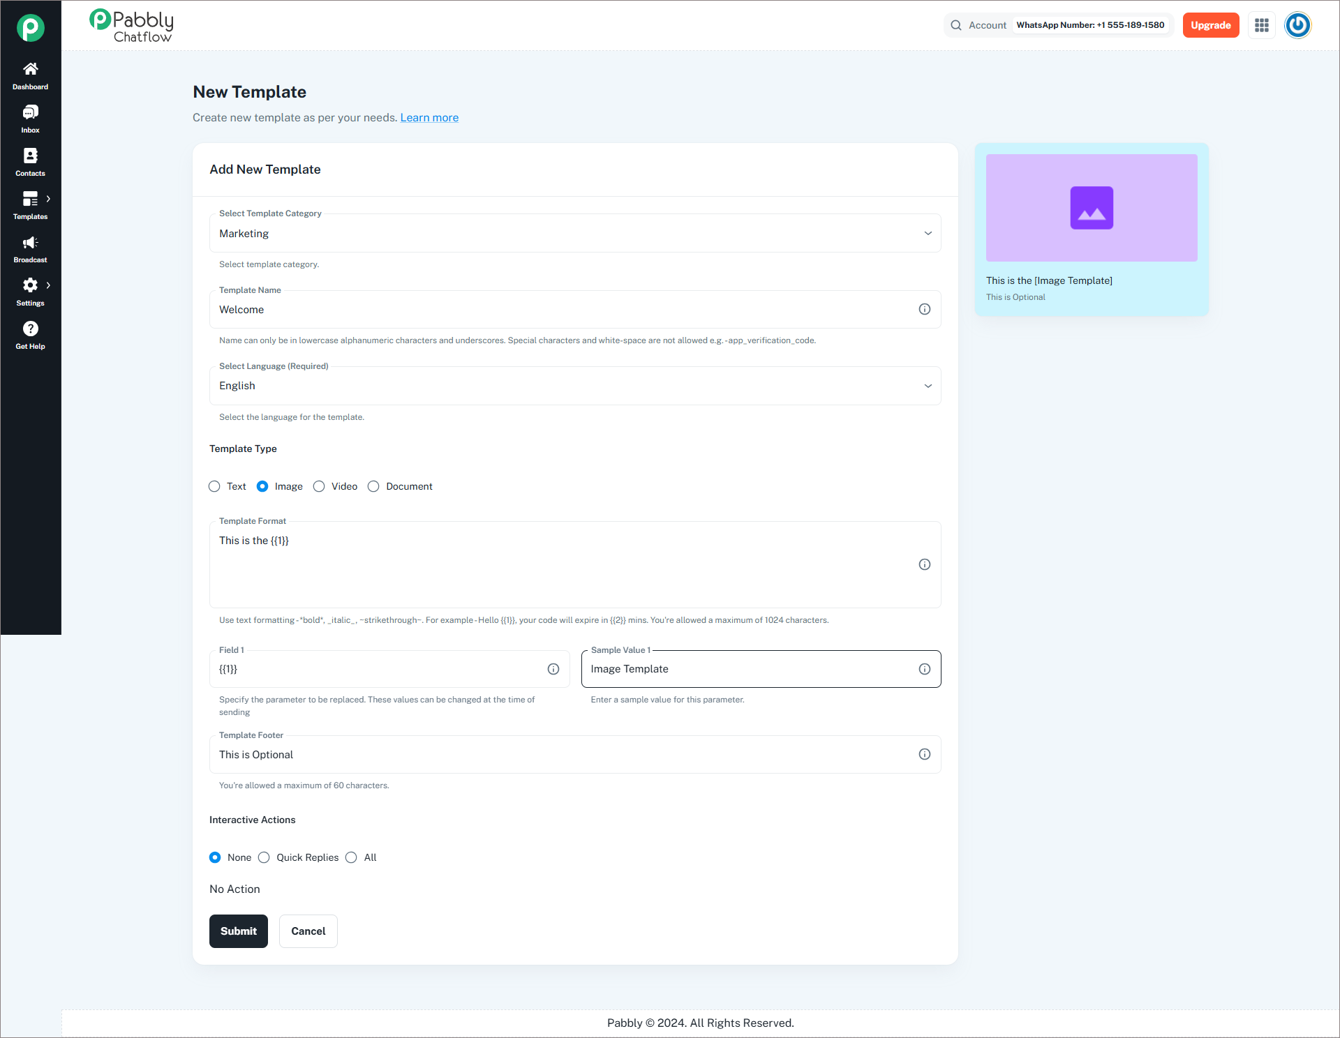Go to Contacts in the sidebar
The image size is (1340, 1038).
coord(30,163)
